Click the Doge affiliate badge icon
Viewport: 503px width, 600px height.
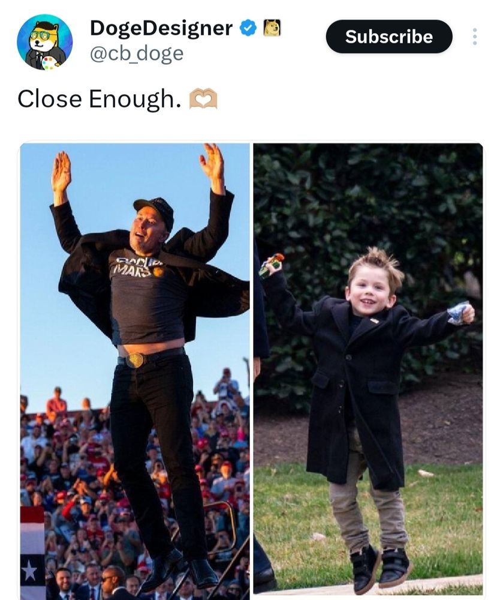[x=272, y=28]
